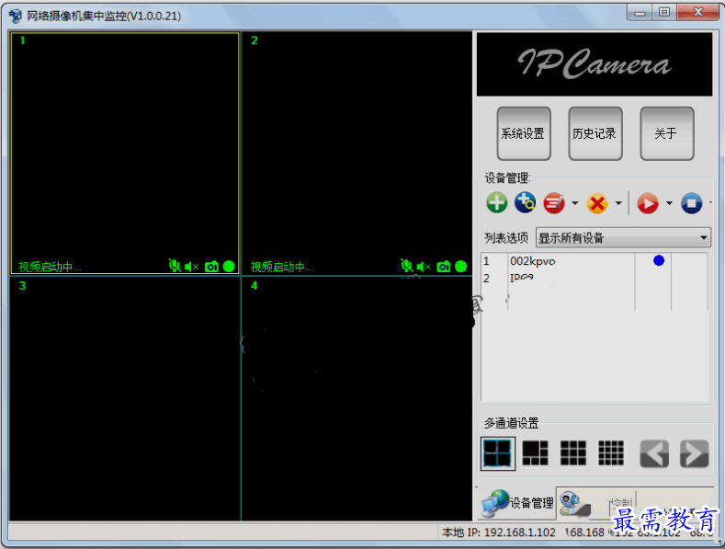Switch to the four-channel layout
This screenshot has width=725, height=549.
(497, 453)
